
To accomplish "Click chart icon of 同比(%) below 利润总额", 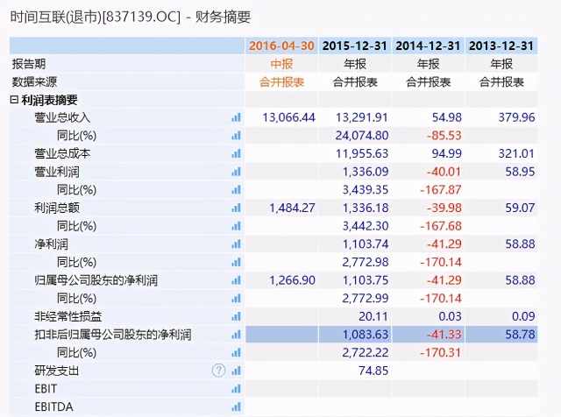I will pyautogui.click(x=236, y=226).
